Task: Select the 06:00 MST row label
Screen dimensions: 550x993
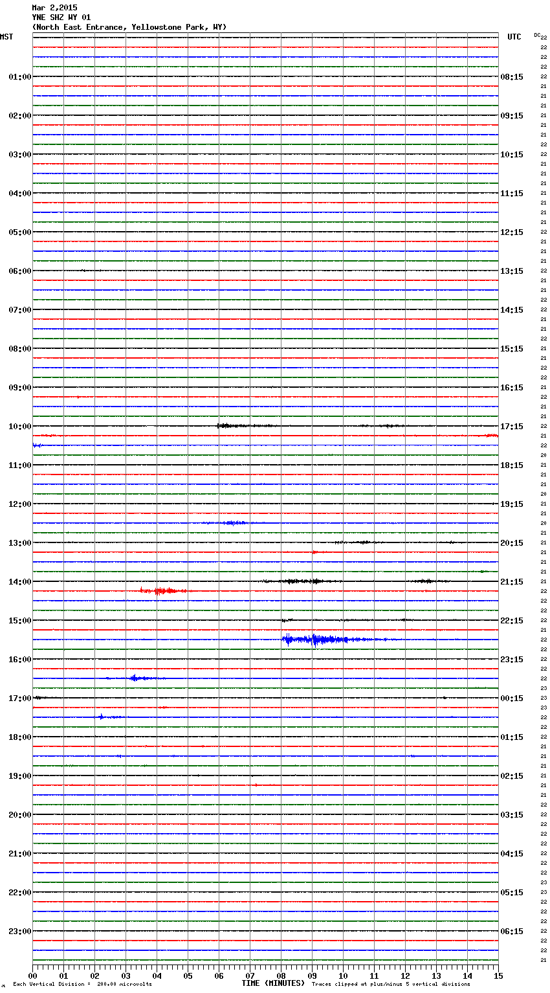Action: coord(20,271)
